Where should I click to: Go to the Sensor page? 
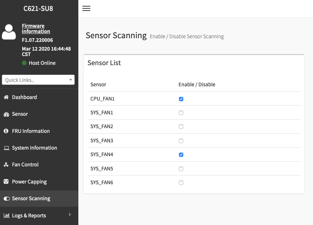[x=39, y=114]
